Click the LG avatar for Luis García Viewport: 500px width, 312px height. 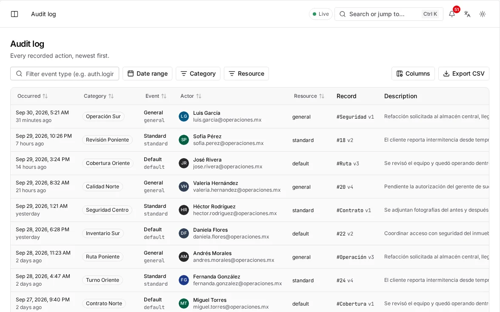click(x=184, y=116)
